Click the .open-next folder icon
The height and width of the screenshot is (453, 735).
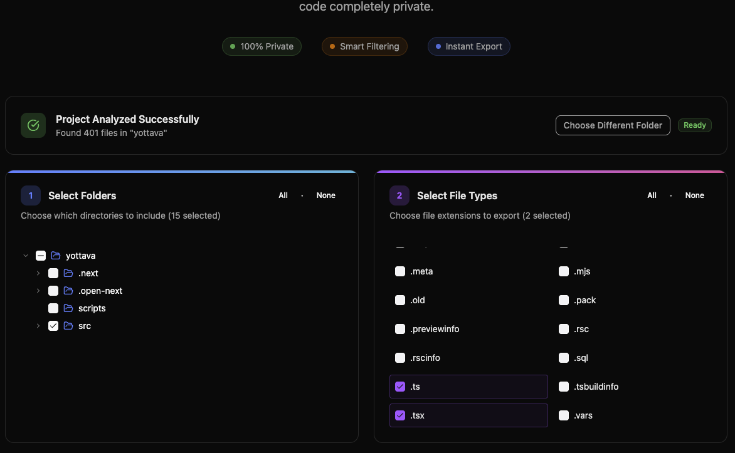coord(68,291)
